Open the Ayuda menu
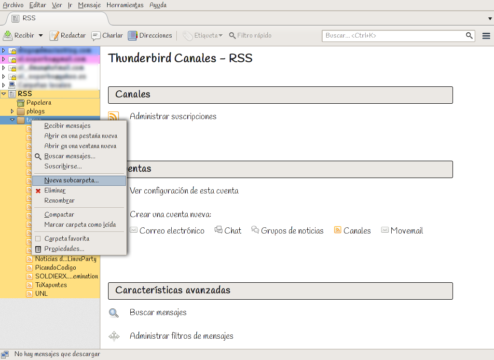Screen dimensions: 494x360 coord(158,5)
